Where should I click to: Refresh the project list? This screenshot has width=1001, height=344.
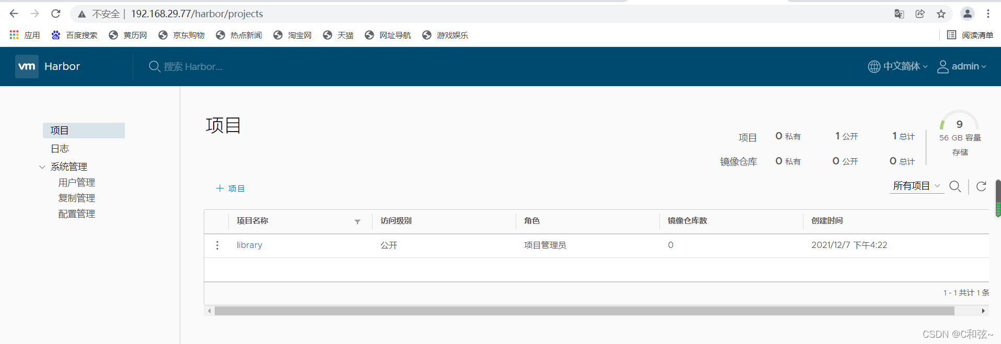pyautogui.click(x=981, y=186)
